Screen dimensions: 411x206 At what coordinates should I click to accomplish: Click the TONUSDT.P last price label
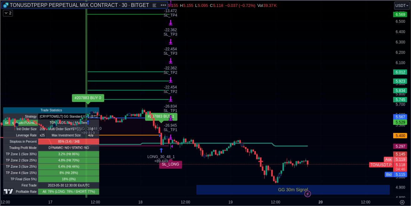(381, 165)
